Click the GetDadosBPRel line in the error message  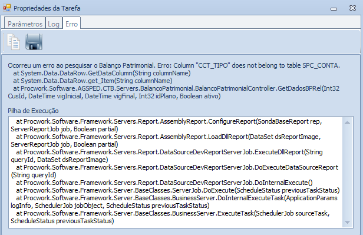tap(174, 92)
